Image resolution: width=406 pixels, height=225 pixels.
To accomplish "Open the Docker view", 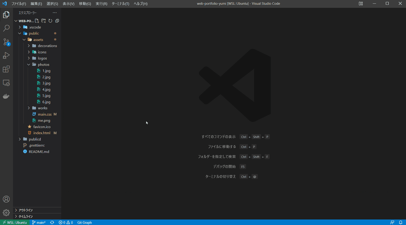I will tap(6, 96).
